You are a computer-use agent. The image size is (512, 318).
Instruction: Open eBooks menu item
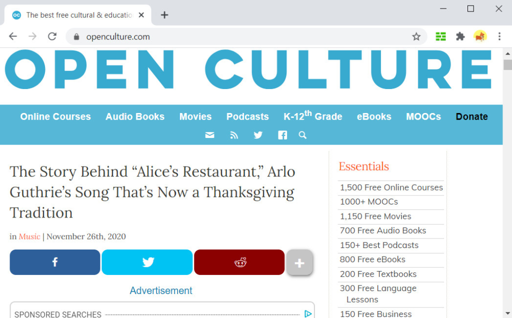click(374, 116)
